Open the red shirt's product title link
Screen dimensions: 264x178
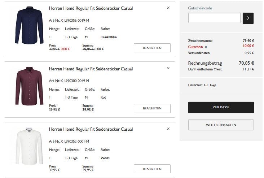click(x=91, y=69)
